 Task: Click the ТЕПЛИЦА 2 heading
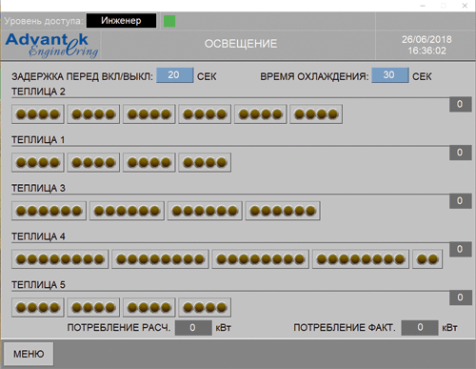(38, 92)
